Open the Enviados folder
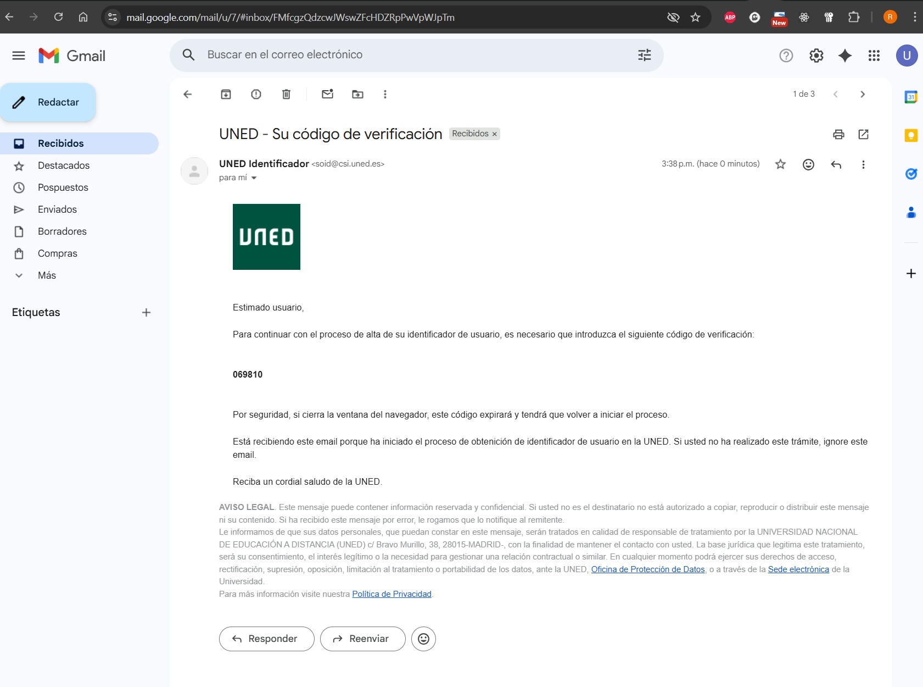 coord(57,209)
